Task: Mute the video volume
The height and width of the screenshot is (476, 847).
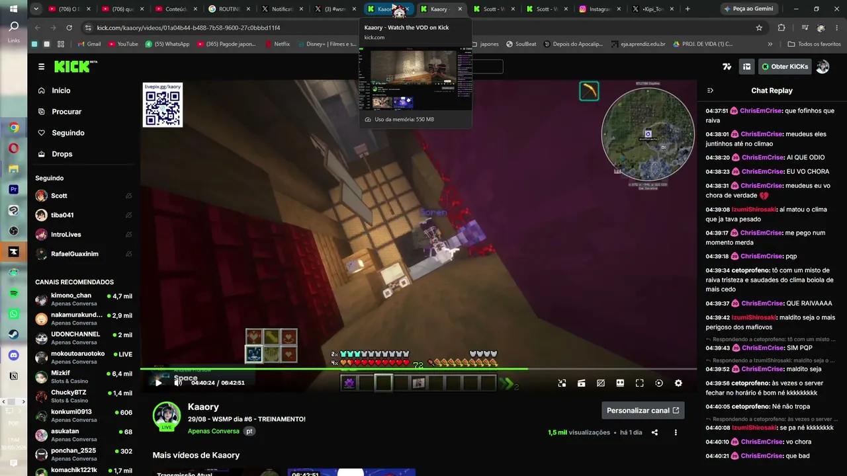Action: click(177, 382)
